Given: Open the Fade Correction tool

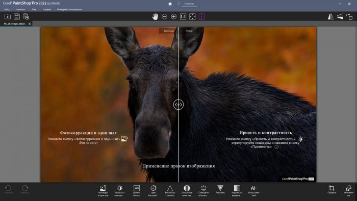Looking at the screenshot, I should coord(237,191).
